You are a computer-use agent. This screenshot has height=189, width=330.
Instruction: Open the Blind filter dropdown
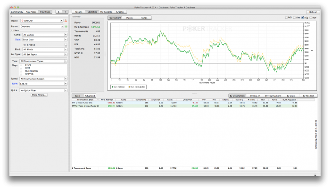[x=66, y=49]
